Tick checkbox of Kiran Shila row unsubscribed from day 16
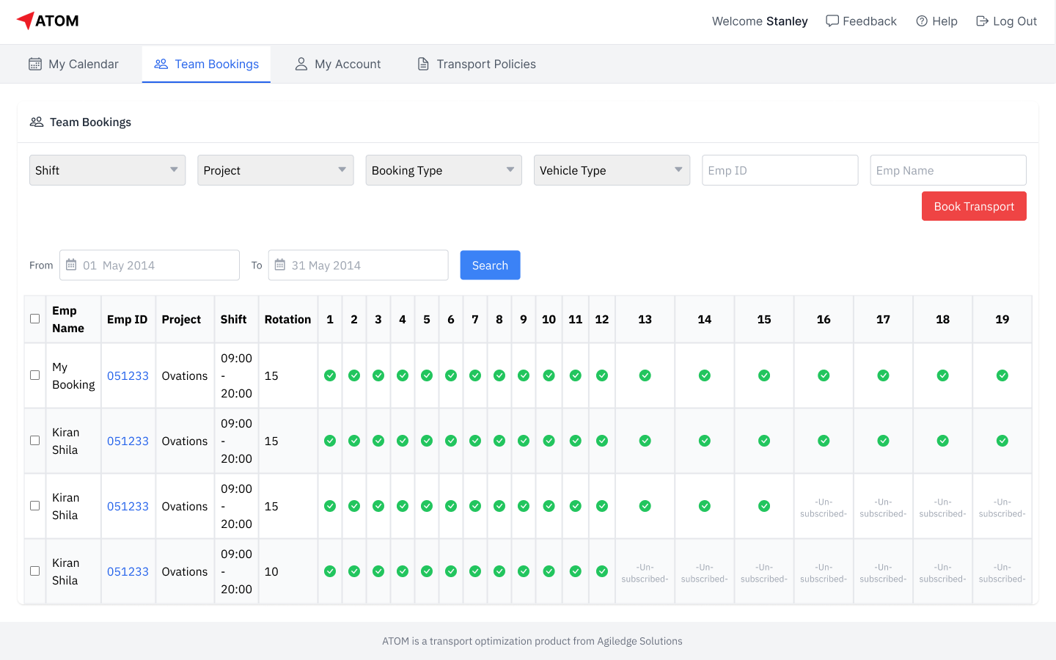Viewport: 1056px width, 660px height. [x=34, y=506]
